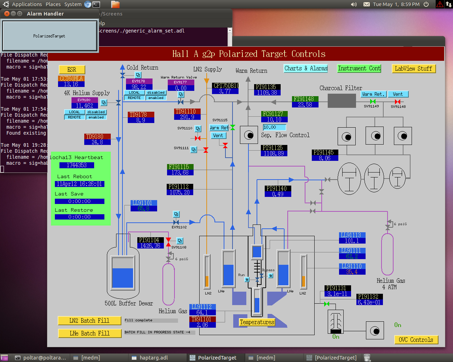Click the iocha13 Heartbeat value 1744353

(x=77, y=165)
